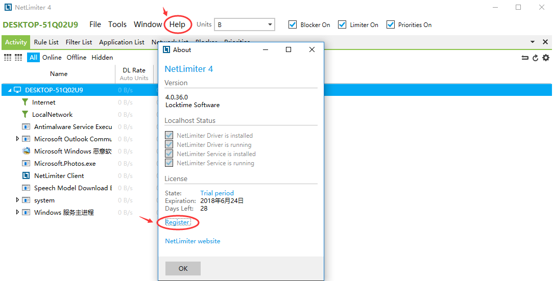Image resolution: width=553 pixels, height=281 pixels.
Task: Click the LocalNetwork filter funnel icon
Action: tap(25, 114)
